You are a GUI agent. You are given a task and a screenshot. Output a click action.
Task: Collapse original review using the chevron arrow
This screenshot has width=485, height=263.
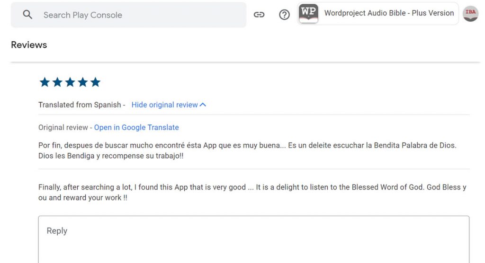click(203, 105)
